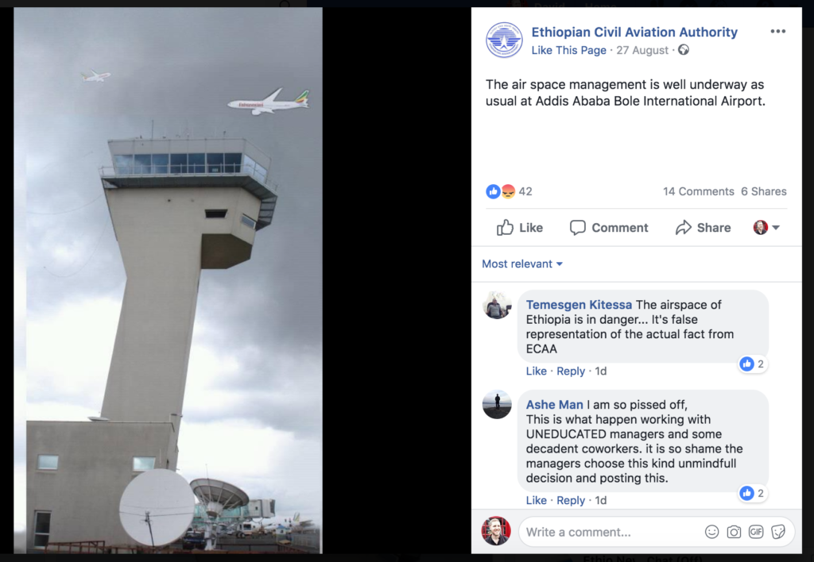Viewport: 814px width, 562px height.
Task: Insert an emoji into the comment
Action: coord(711,532)
